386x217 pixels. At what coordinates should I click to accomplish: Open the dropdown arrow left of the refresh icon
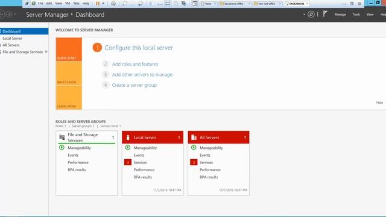(x=304, y=14)
